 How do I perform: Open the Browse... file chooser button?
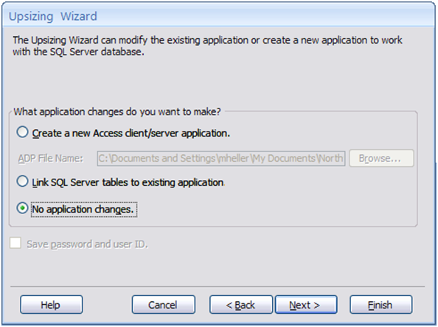(381, 158)
